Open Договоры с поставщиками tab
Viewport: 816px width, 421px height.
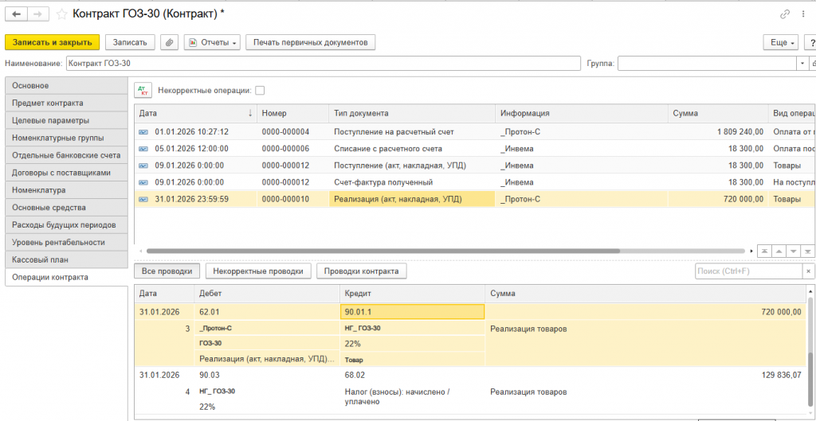click(x=66, y=173)
